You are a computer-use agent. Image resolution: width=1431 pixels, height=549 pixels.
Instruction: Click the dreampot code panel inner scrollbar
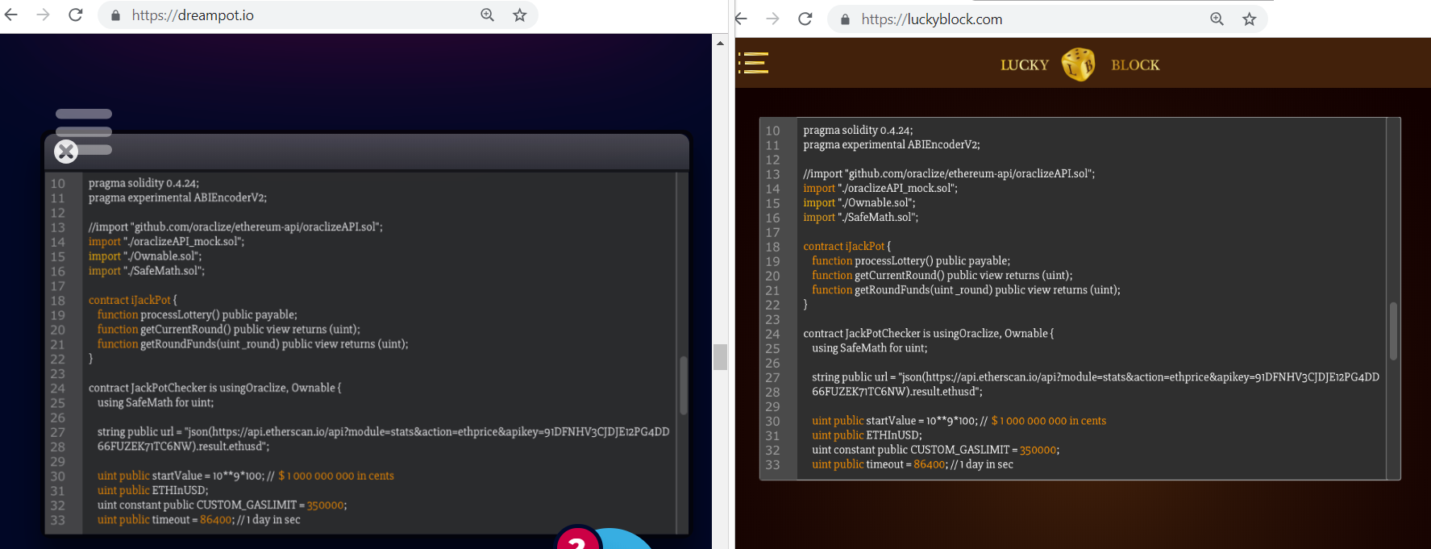click(683, 385)
